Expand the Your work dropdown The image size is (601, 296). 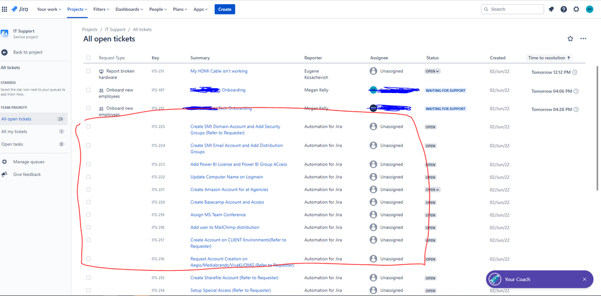pyautogui.click(x=49, y=9)
